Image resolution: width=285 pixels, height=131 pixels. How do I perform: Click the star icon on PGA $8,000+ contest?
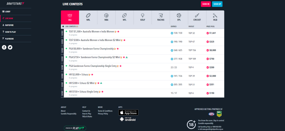pyautogui.click(x=118, y=49)
